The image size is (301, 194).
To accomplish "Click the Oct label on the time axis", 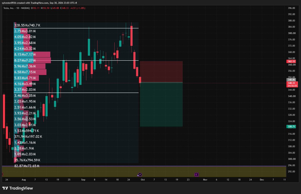I will pos(143,180).
